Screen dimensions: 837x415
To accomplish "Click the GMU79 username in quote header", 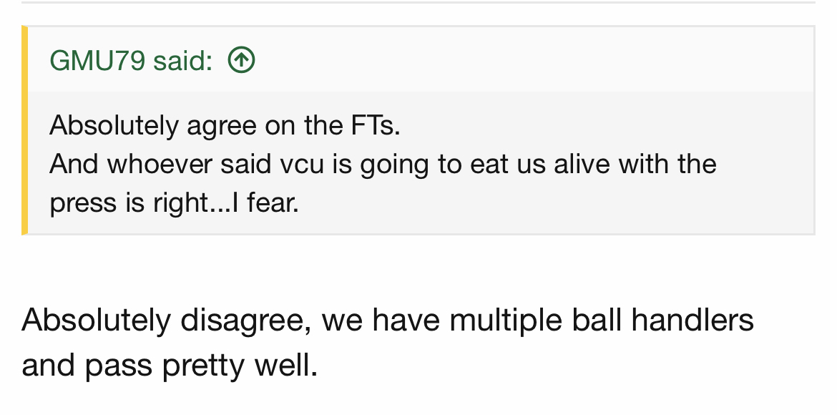I will point(97,60).
